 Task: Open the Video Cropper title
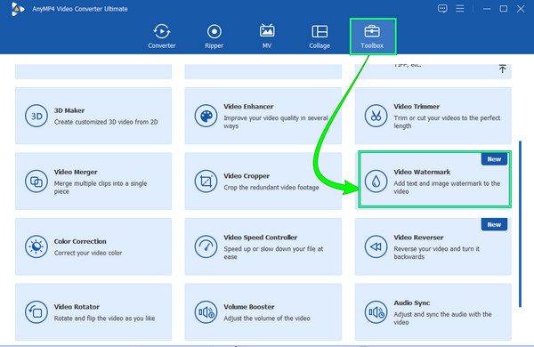click(247, 176)
